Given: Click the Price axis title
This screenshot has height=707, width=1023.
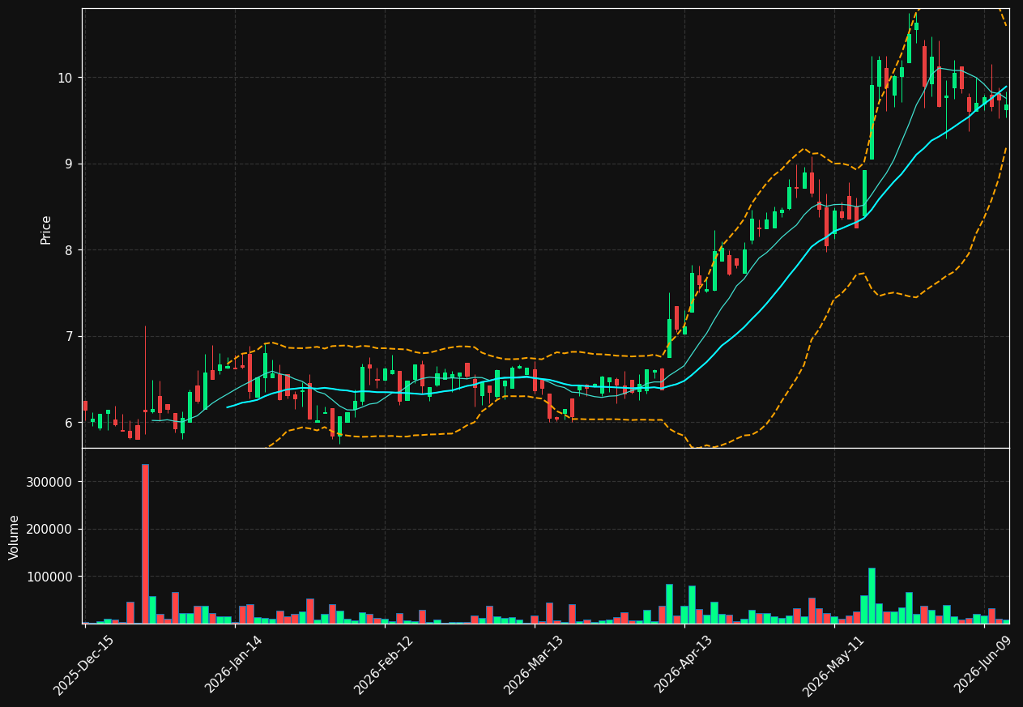Looking at the screenshot, I should click(x=46, y=229).
